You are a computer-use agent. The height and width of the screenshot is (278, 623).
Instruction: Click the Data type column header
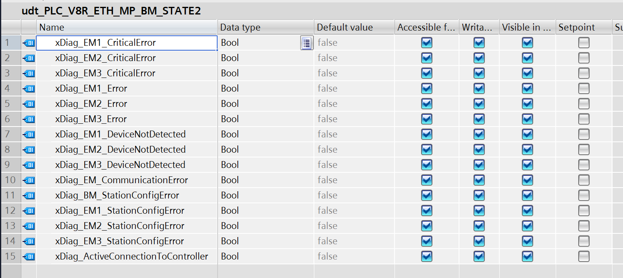(x=265, y=27)
